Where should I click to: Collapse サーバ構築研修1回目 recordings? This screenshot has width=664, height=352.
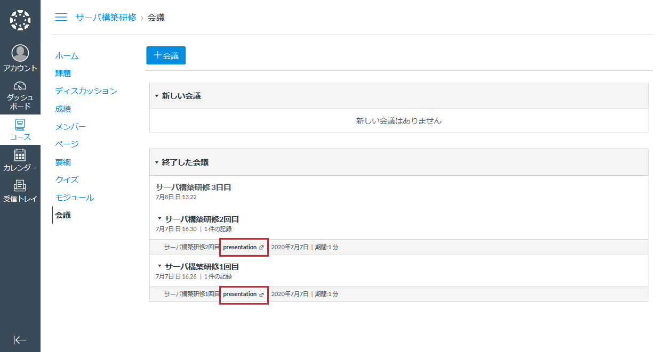159,266
